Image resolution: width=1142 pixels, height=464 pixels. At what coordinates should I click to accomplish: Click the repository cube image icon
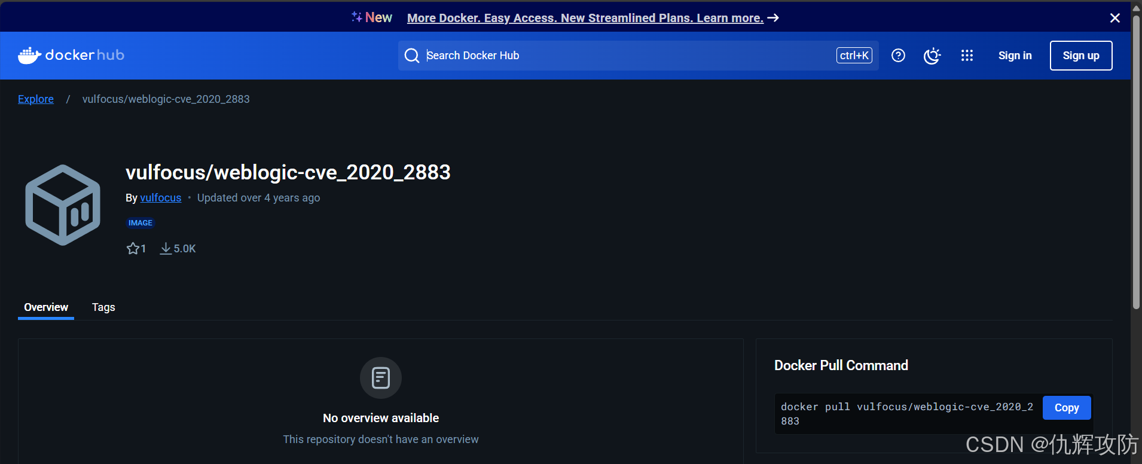pos(63,205)
